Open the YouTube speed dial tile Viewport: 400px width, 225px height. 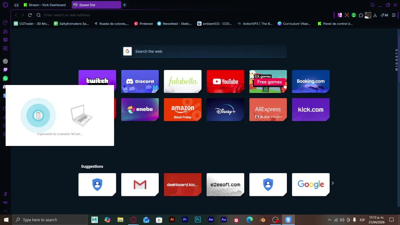pos(225,81)
